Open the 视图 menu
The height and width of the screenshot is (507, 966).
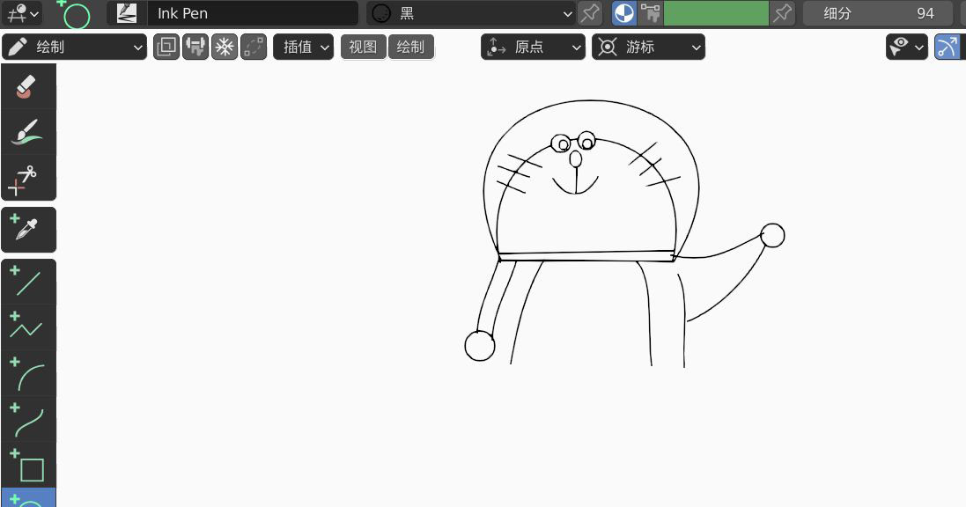pos(363,47)
